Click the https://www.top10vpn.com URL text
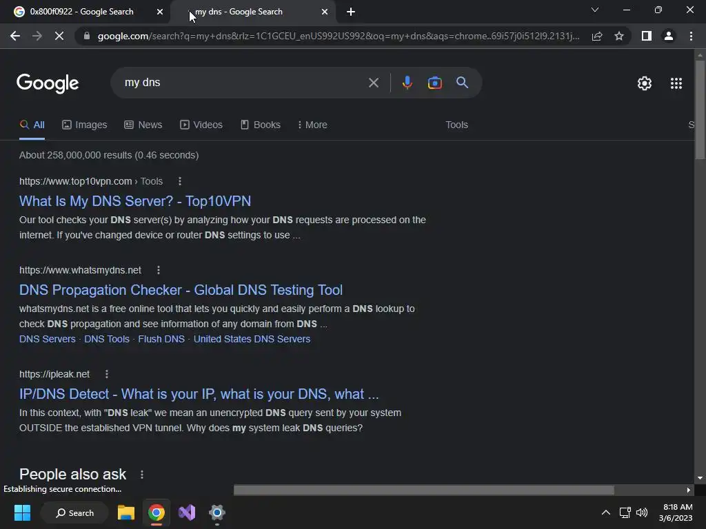This screenshot has width=706, height=529. (76, 181)
